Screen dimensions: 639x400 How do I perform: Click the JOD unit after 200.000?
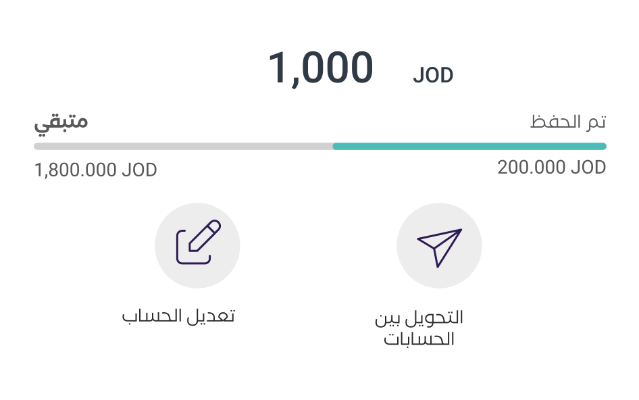click(588, 168)
